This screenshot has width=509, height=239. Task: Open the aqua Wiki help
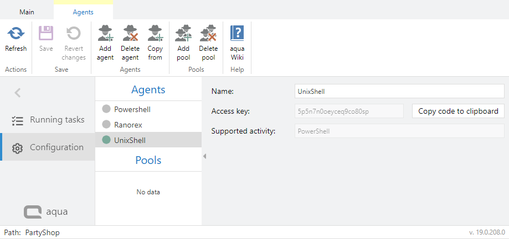(x=237, y=34)
